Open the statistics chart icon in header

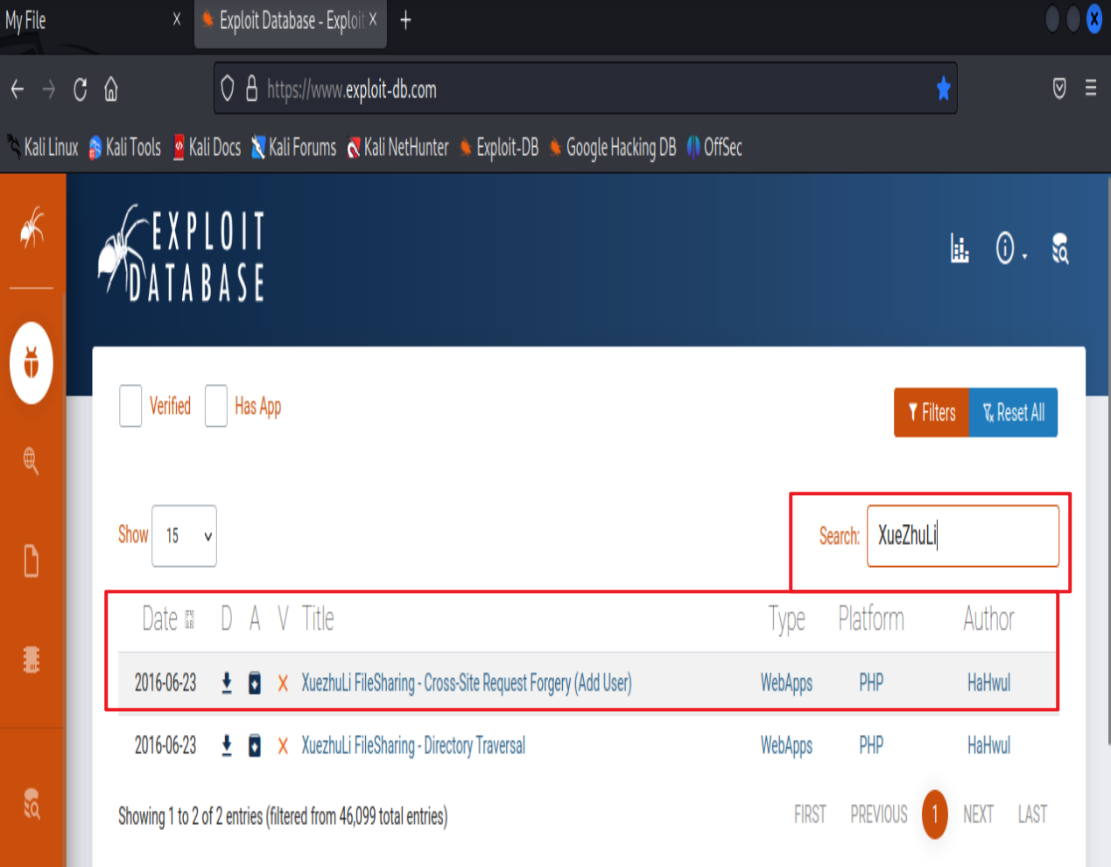pyautogui.click(x=960, y=248)
